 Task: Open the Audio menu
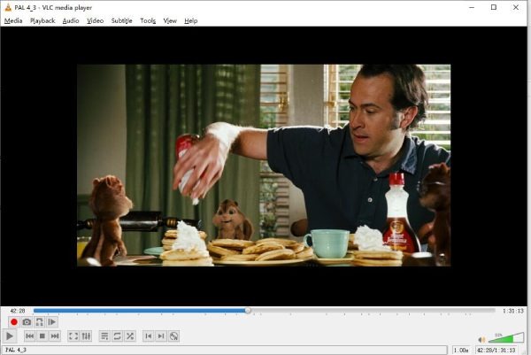pyautogui.click(x=71, y=20)
